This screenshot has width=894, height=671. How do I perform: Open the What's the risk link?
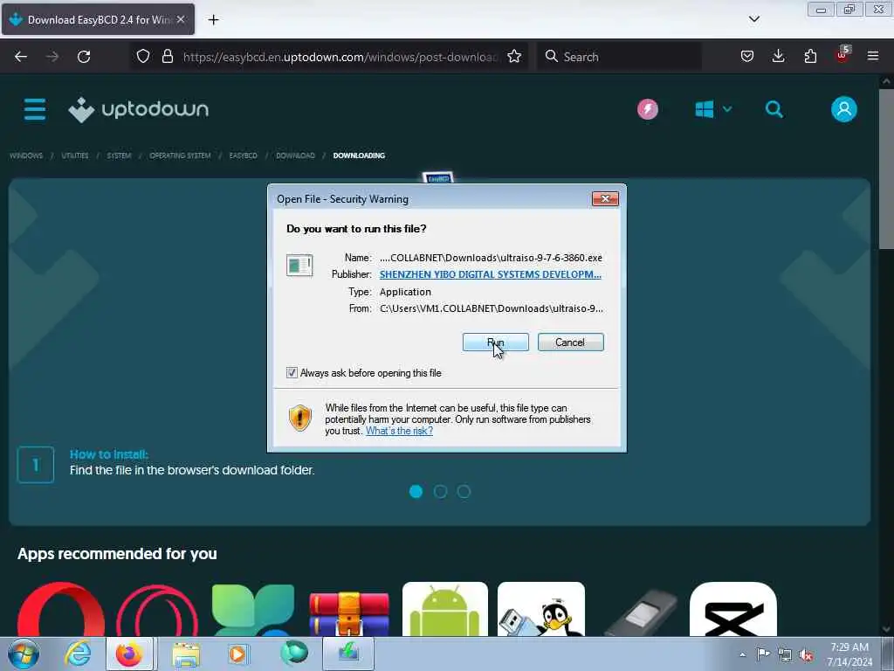pyautogui.click(x=399, y=431)
